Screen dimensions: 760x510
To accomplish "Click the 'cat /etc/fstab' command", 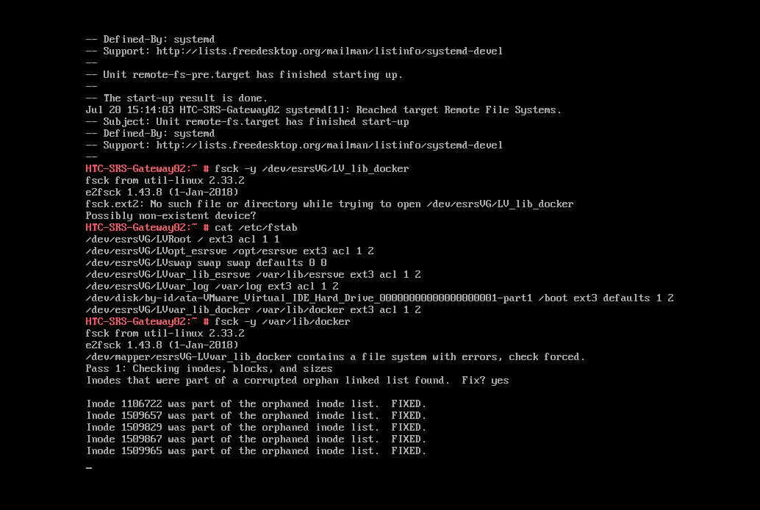I will point(256,228).
